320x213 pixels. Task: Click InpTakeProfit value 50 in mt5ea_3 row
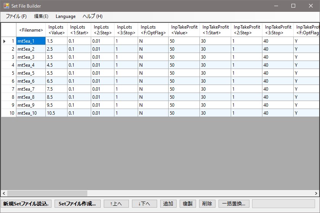pyautogui.click(x=184, y=57)
